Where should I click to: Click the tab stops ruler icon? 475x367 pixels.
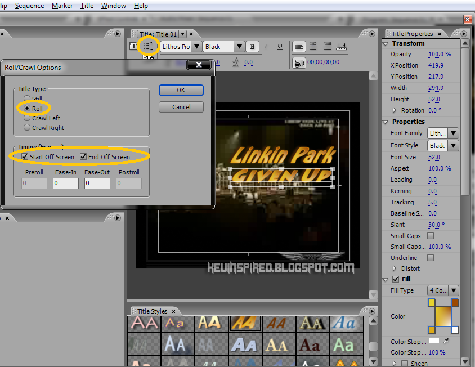click(x=341, y=46)
